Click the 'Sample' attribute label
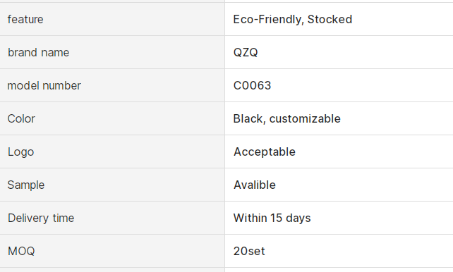 (x=26, y=185)
